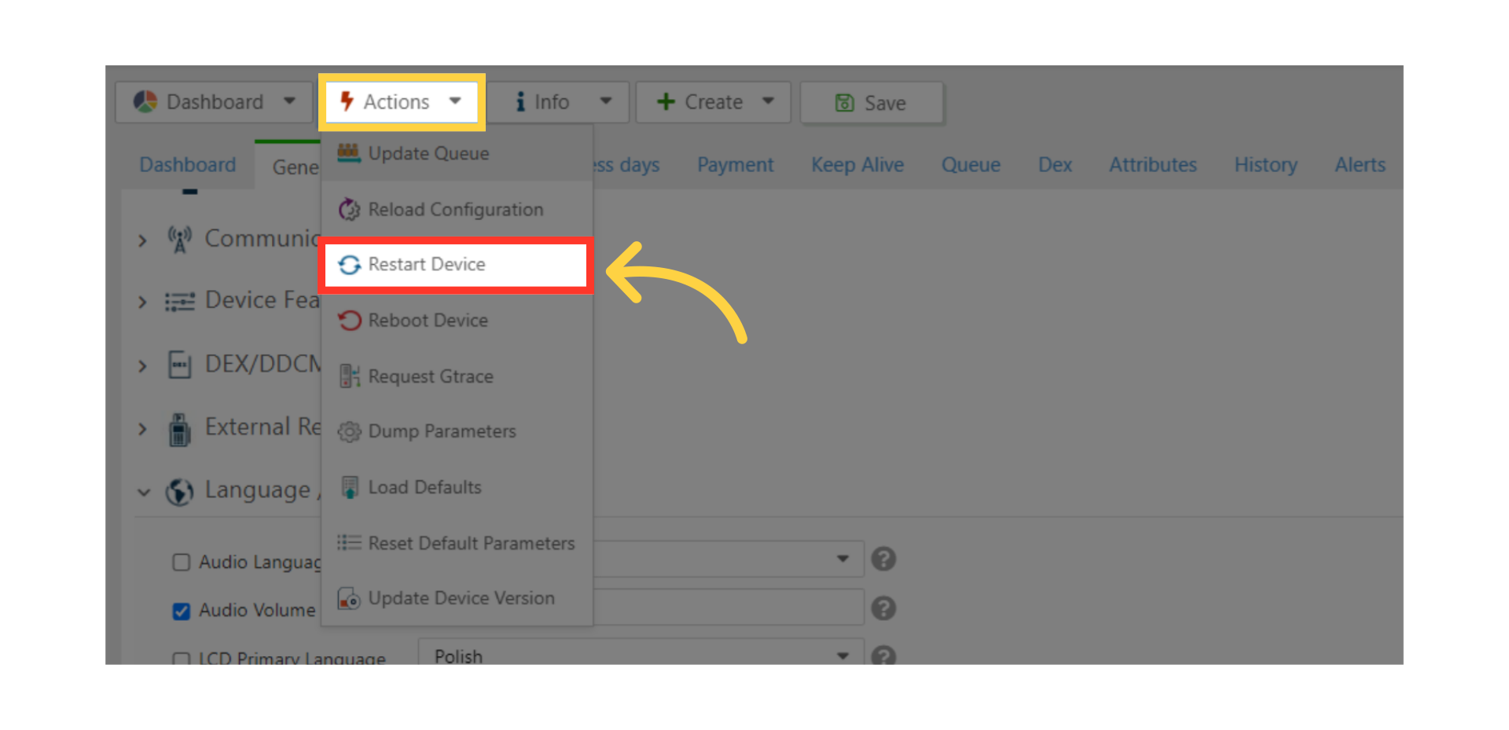This screenshot has height=730, width=1509.
Task: Open the Actions dropdown menu
Action: coord(402,102)
